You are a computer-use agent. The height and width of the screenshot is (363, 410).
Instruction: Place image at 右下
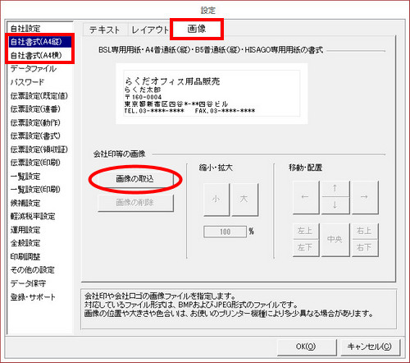click(365, 248)
